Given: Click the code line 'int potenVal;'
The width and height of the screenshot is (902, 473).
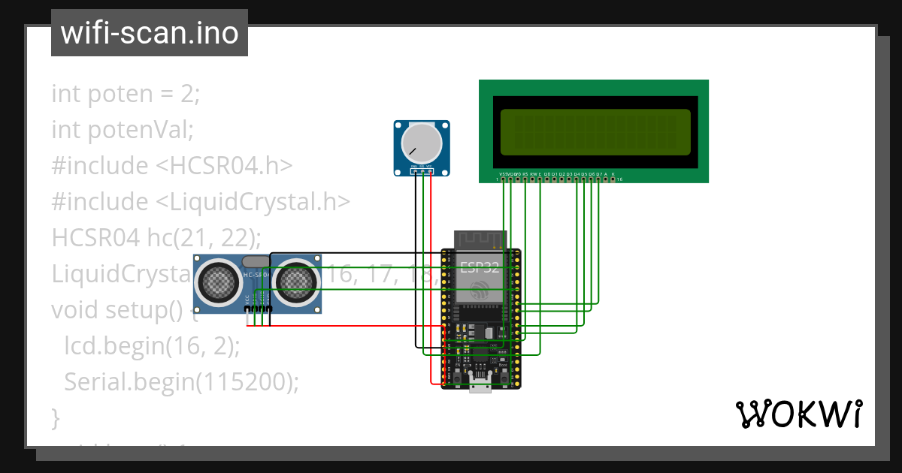Looking at the screenshot, I should (123, 130).
